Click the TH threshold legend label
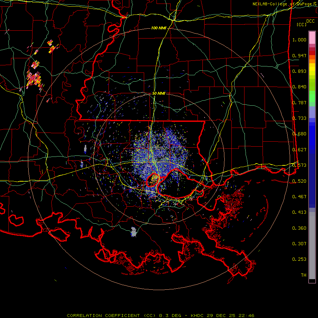The height and width of the screenshot is (318, 318). (304, 275)
